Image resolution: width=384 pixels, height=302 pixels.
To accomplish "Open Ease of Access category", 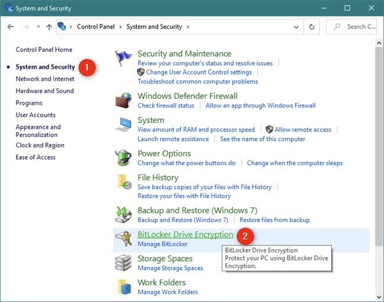I will (36, 157).
